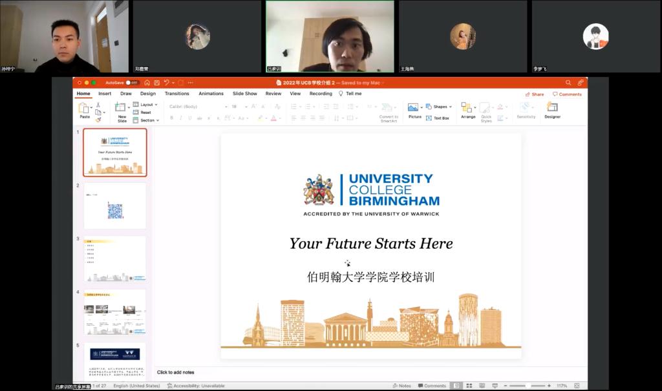662x391 pixels.
Task: Switch to the Transitions tab
Action: [x=177, y=94]
